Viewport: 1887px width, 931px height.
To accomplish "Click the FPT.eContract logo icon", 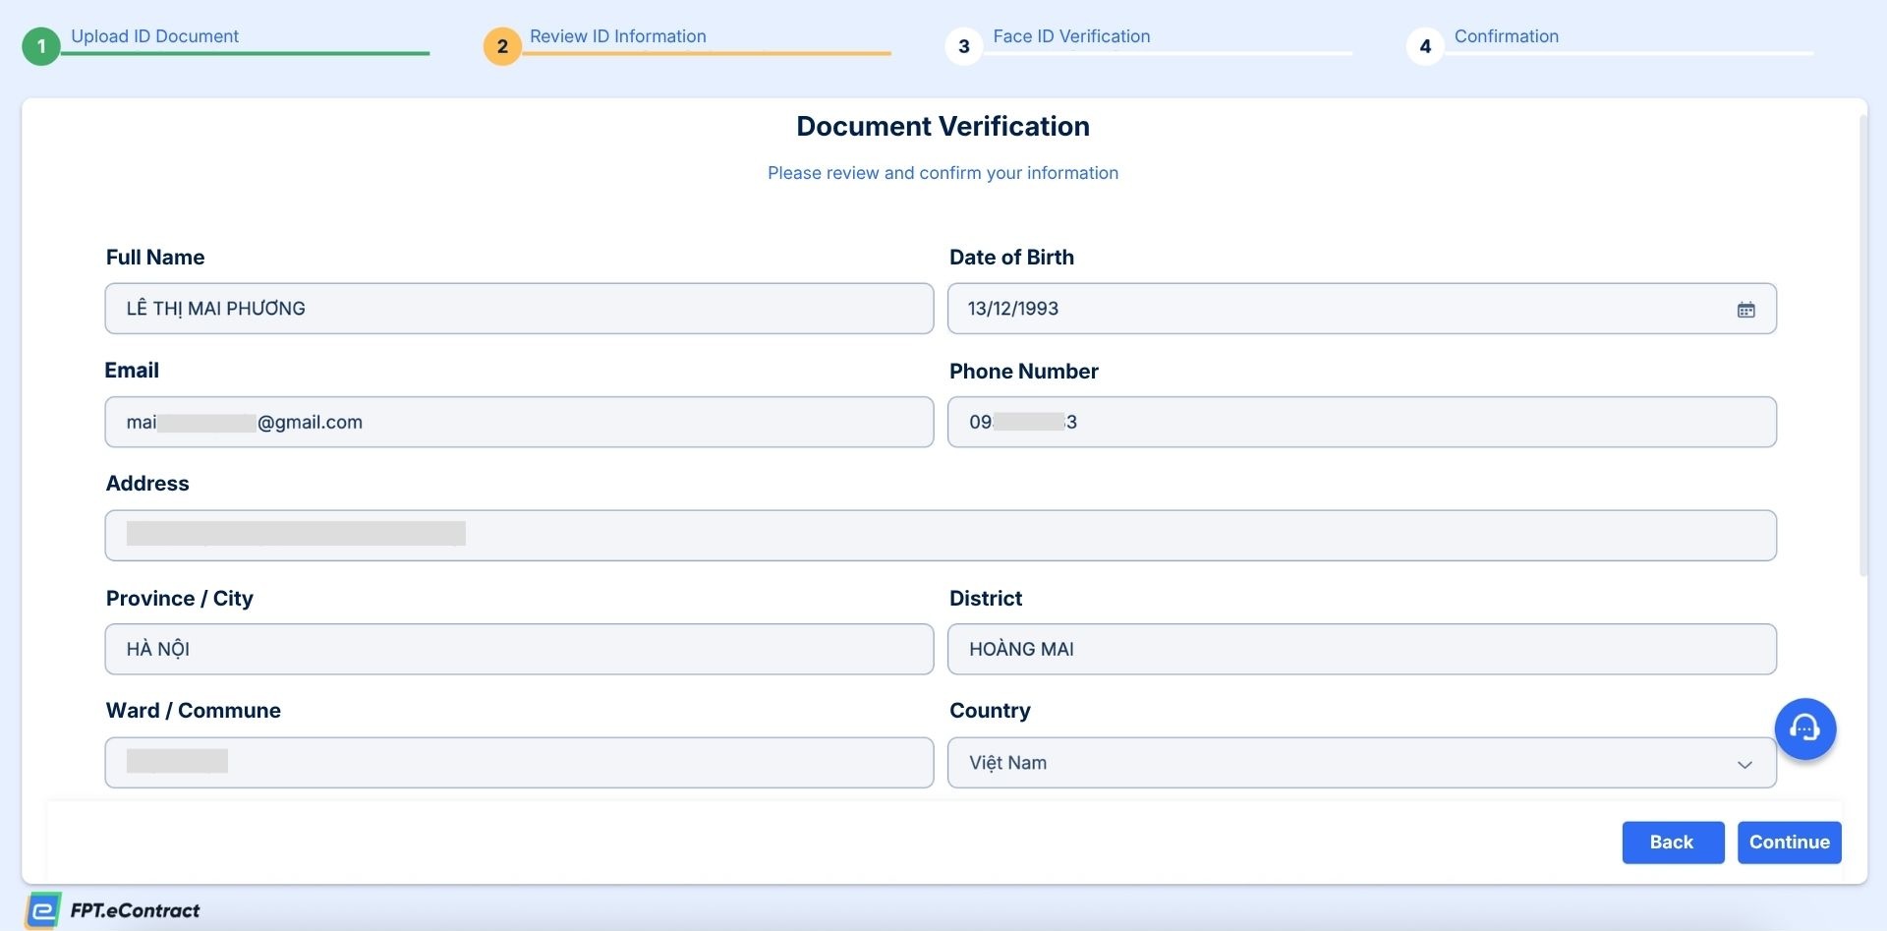I will 43,910.
